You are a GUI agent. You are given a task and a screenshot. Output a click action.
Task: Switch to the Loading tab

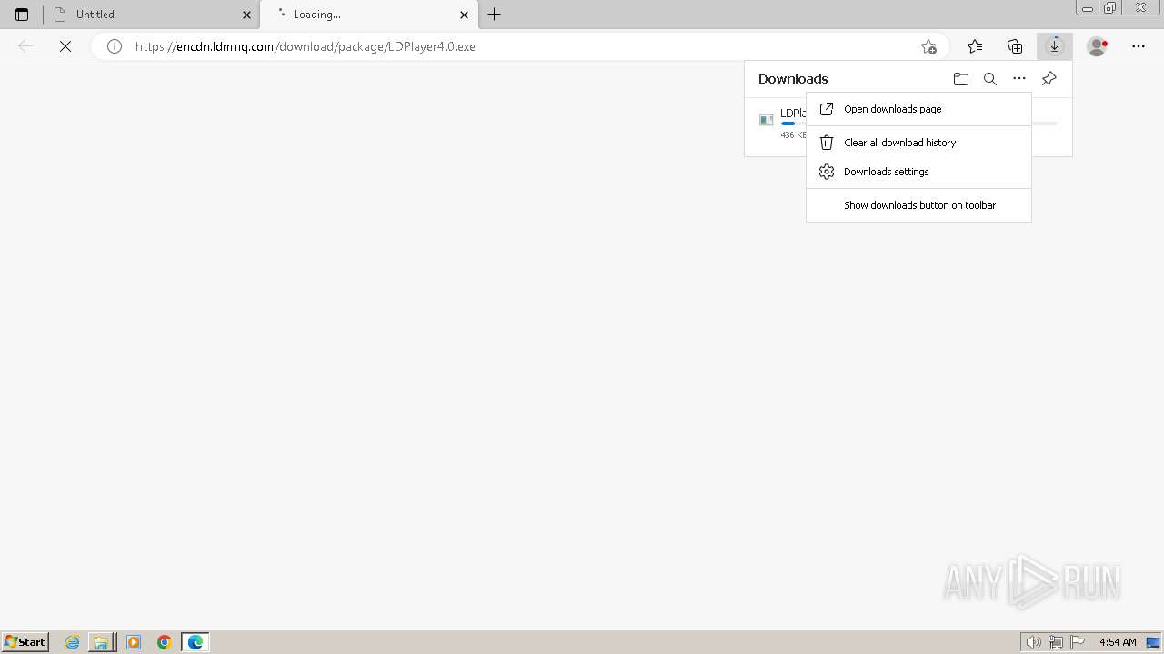pyautogui.click(x=369, y=15)
